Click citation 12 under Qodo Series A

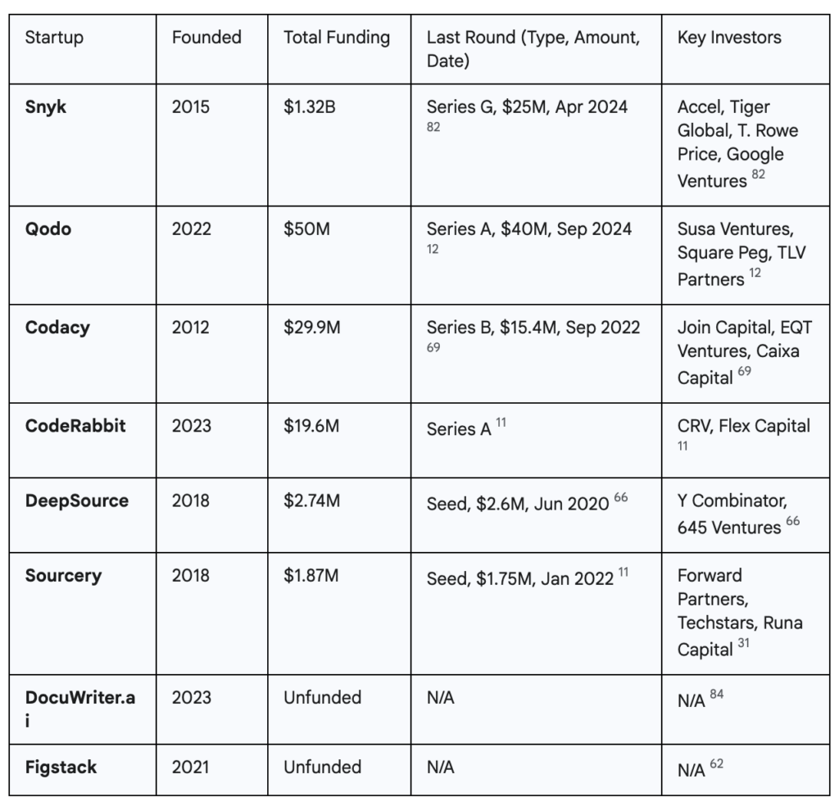click(433, 249)
